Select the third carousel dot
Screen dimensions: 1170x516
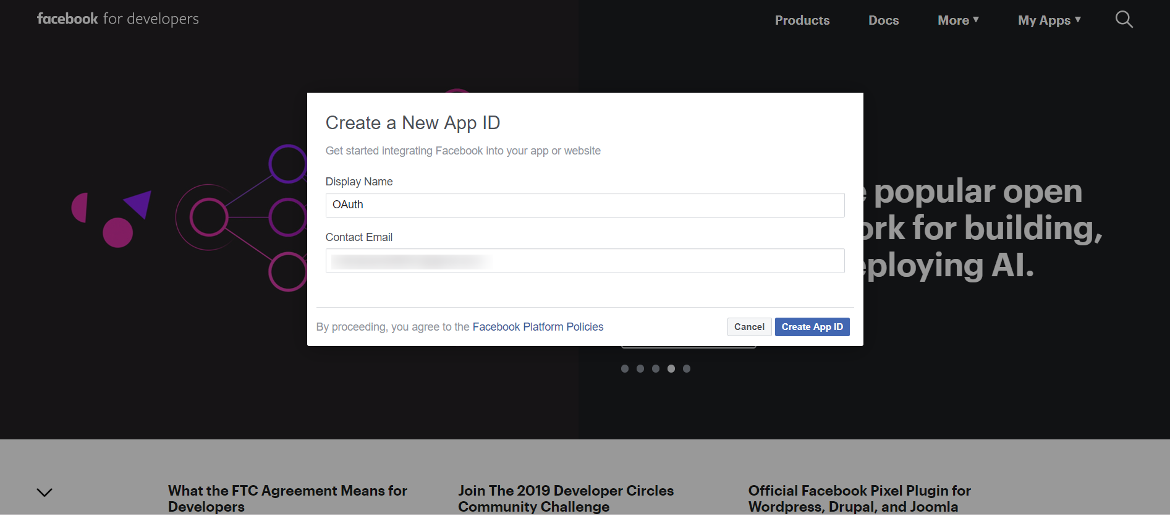point(656,369)
